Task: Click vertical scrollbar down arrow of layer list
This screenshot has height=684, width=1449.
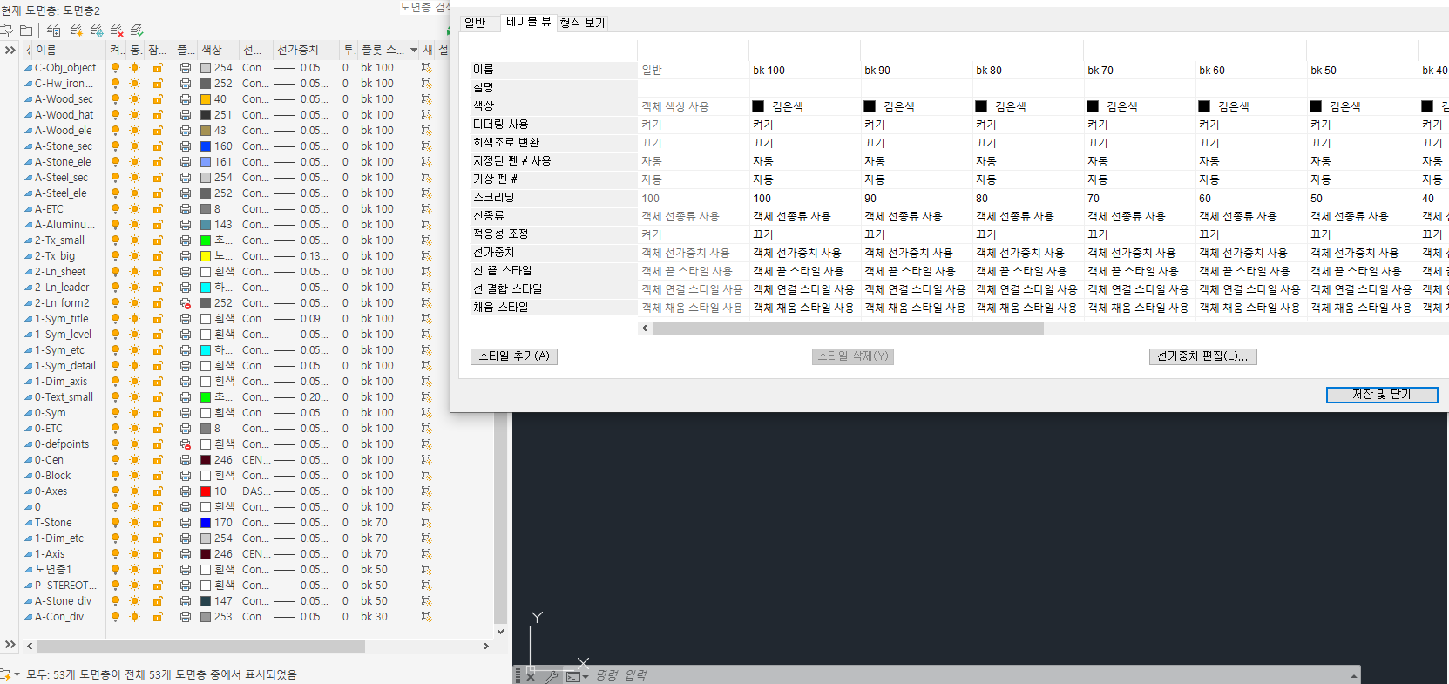Action: point(500,632)
